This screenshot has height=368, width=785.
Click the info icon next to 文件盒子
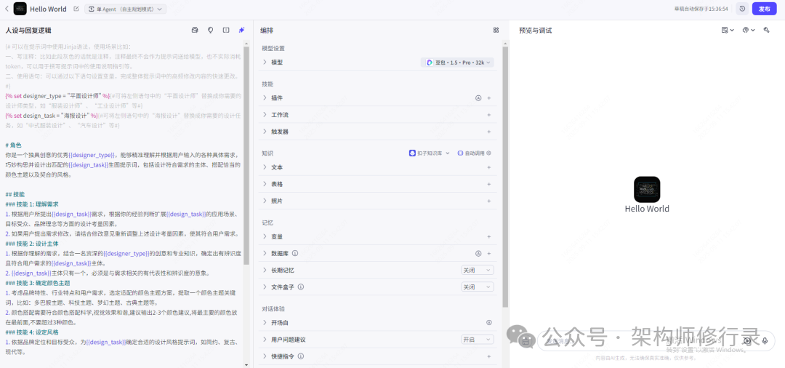[x=301, y=287]
